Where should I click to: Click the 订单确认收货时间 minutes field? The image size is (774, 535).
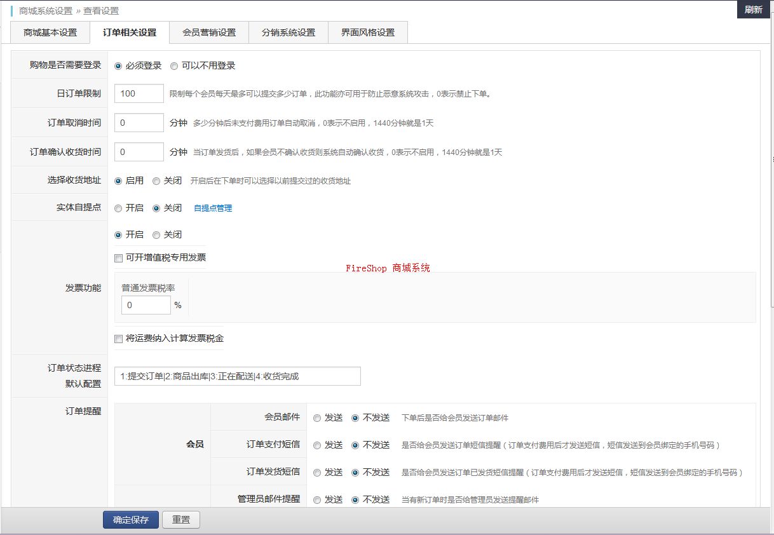tap(139, 152)
